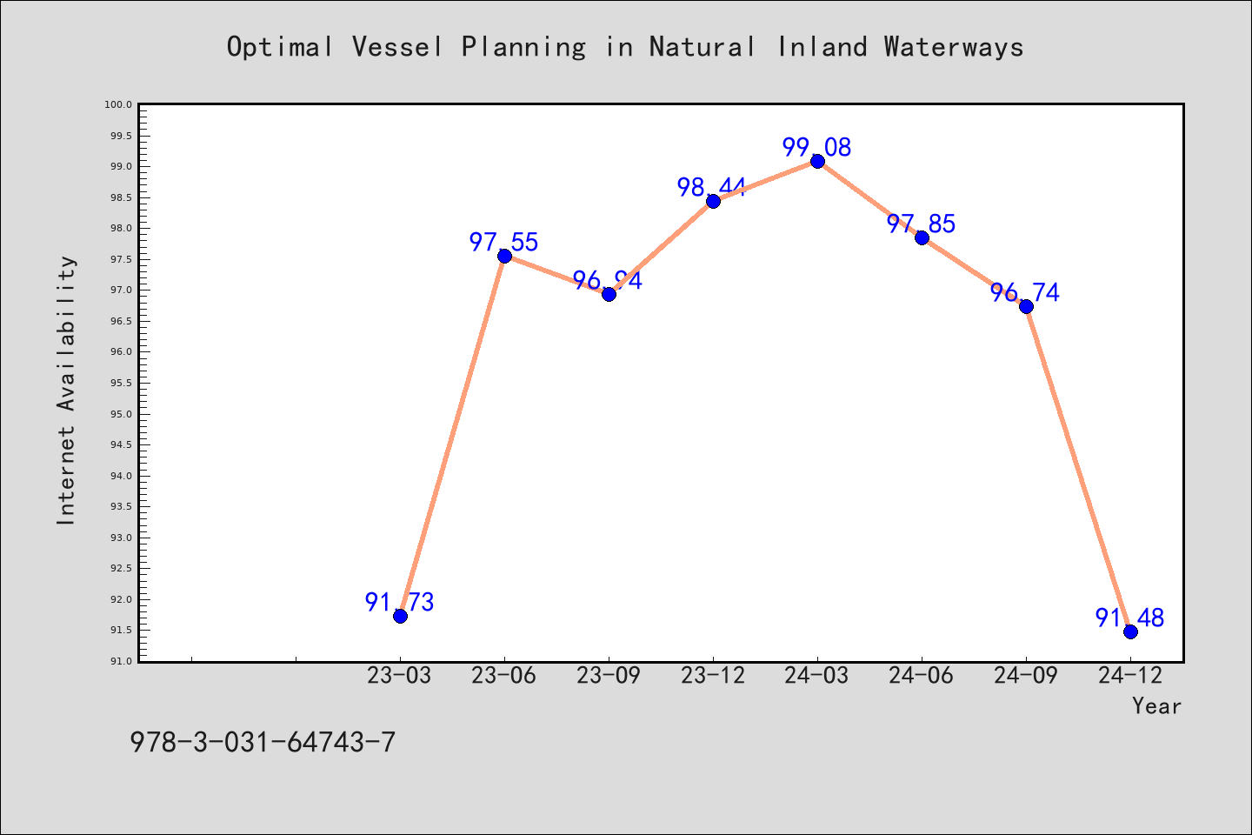This screenshot has height=835, width=1252.
Task: Click the peak data point at 24-03
Action: 817,161
